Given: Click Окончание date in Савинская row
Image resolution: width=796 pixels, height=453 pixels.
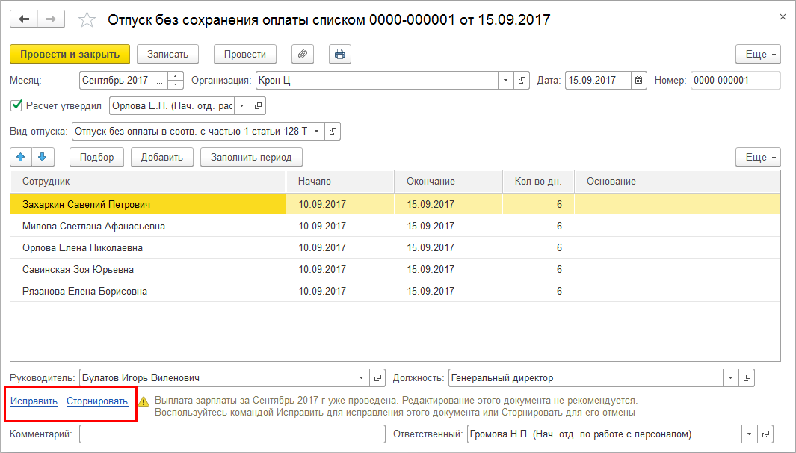Looking at the screenshot, I should pyautogui.click(x=431, y=269).
